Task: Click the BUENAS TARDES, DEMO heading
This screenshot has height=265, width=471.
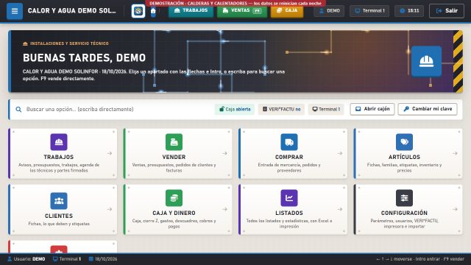Action: pyautogui.click(x=84, y=57)
